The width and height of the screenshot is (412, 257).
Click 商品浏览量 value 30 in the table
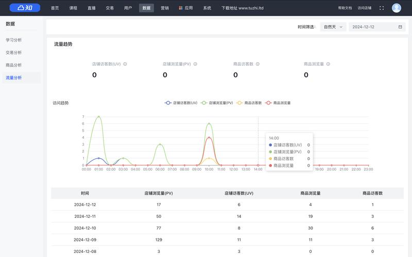[x=311, y=228]
